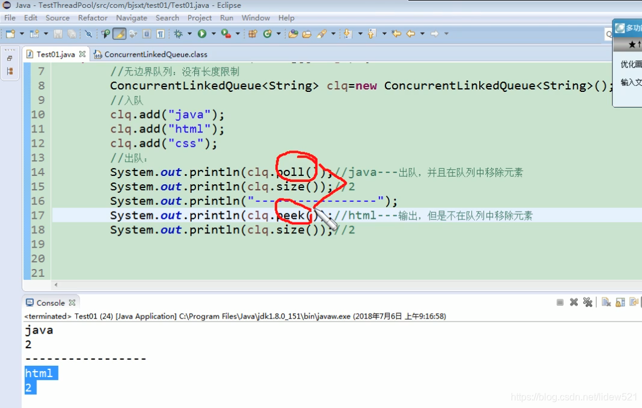Image resolution: width=642 pixels, height=408 pixels.
Task: Open the Next Annotation dropdown arrow
Action: coord(360,34)
